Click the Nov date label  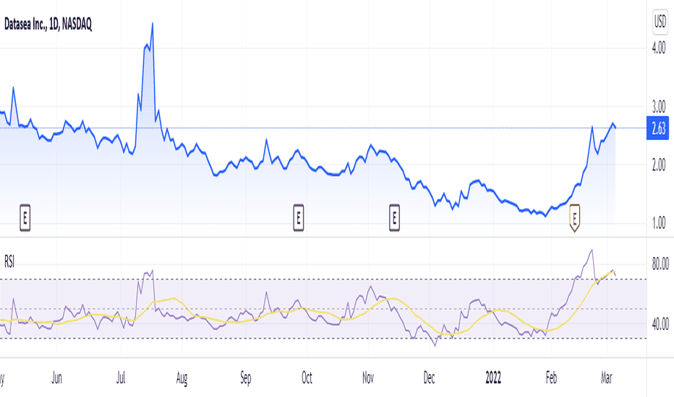click(x=368, y=378)
